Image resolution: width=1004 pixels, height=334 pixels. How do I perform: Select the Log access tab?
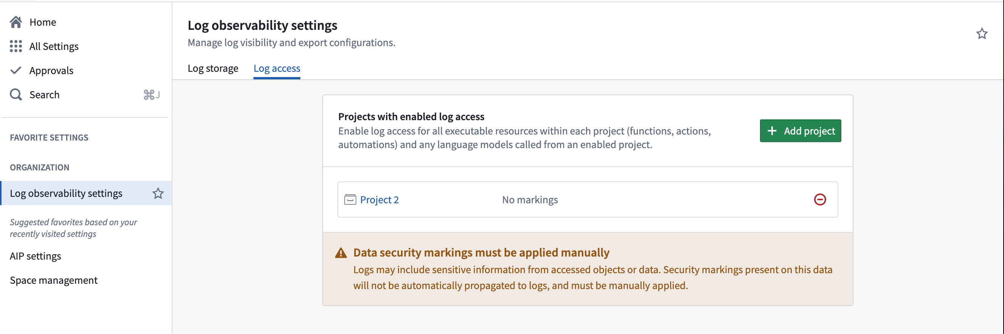coord(277,68)
